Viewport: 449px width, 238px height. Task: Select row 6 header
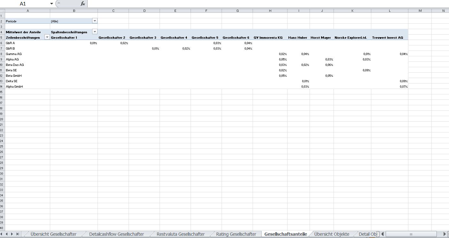(2, 43)
